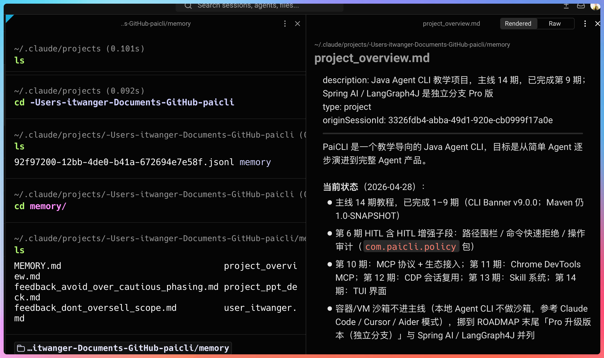Click the ~/.claude/projects (0.092s) prompt line
This screenshot has height=358, width=604.
[79, 91]
